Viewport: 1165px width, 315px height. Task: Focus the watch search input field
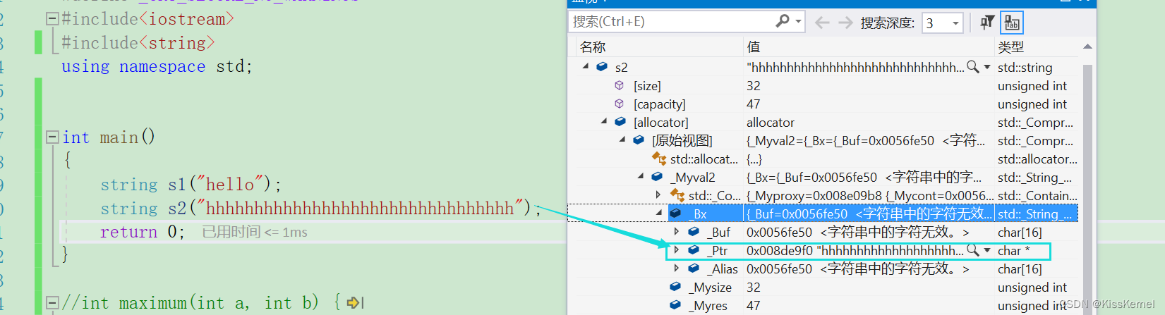coord(670,22)
